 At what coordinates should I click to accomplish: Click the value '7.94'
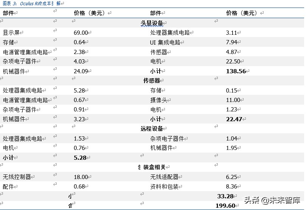click(x=231, y=42)
